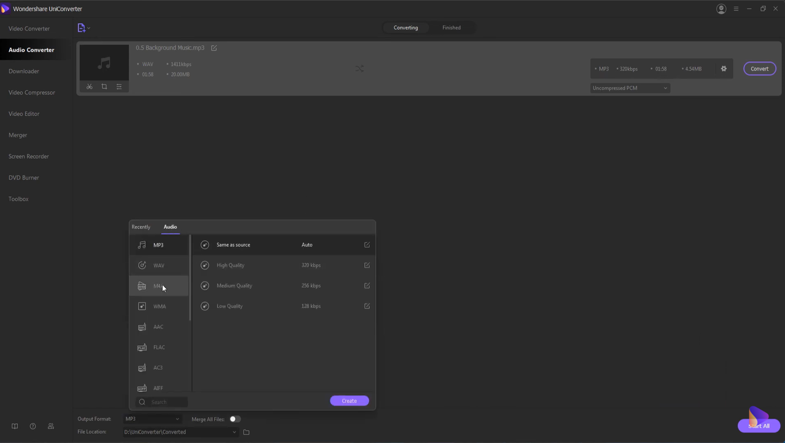This screenshot has width=785, height=443.
Task: Open the File Location path dropdown
Action: click(181, 432)
